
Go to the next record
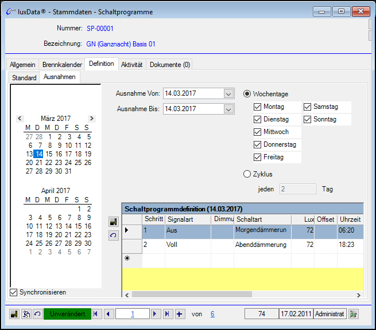[155, 314]
